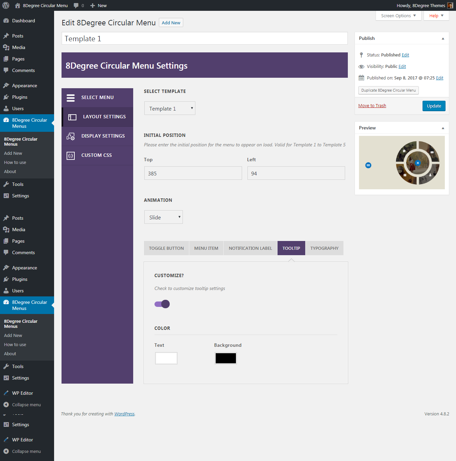
Task: Click the house icon in the circular preview
Action: (x=404, y=151)
